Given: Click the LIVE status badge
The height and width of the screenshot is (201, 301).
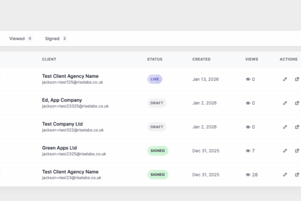Looking at the screenshot, I should 155,79.
